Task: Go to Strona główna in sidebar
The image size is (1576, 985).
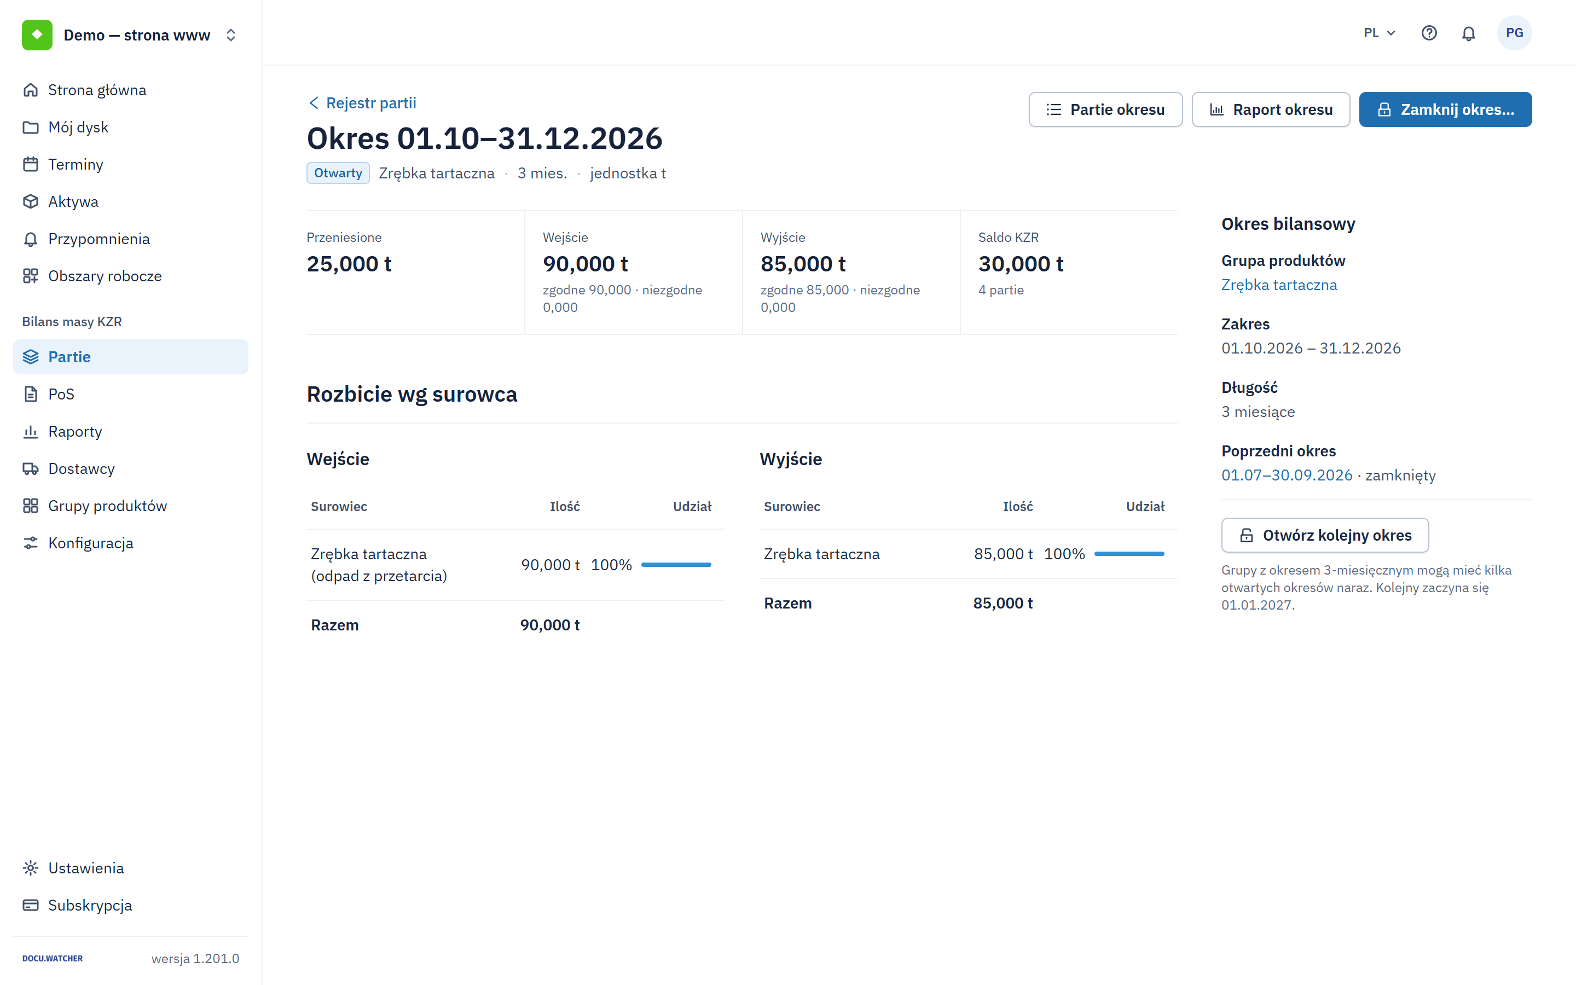Action: [x=130, y=90]
